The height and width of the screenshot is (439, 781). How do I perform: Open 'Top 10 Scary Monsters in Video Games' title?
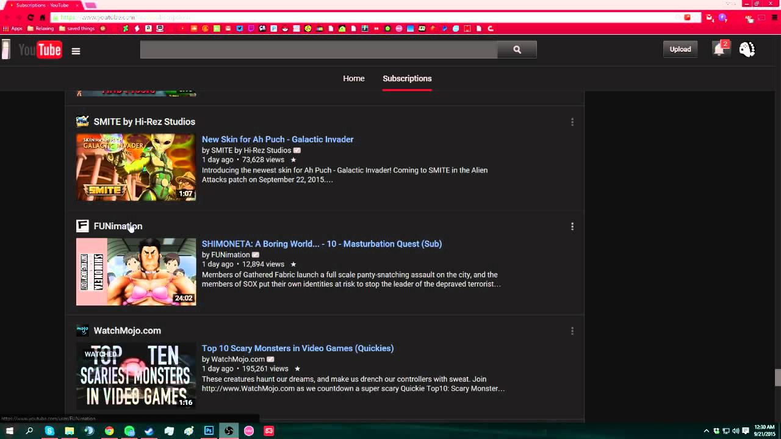[x=298, y=348]
